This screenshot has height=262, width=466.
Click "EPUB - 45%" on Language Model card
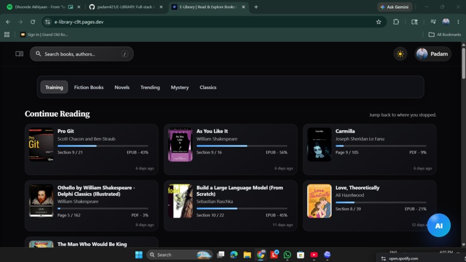pos(276,215)
